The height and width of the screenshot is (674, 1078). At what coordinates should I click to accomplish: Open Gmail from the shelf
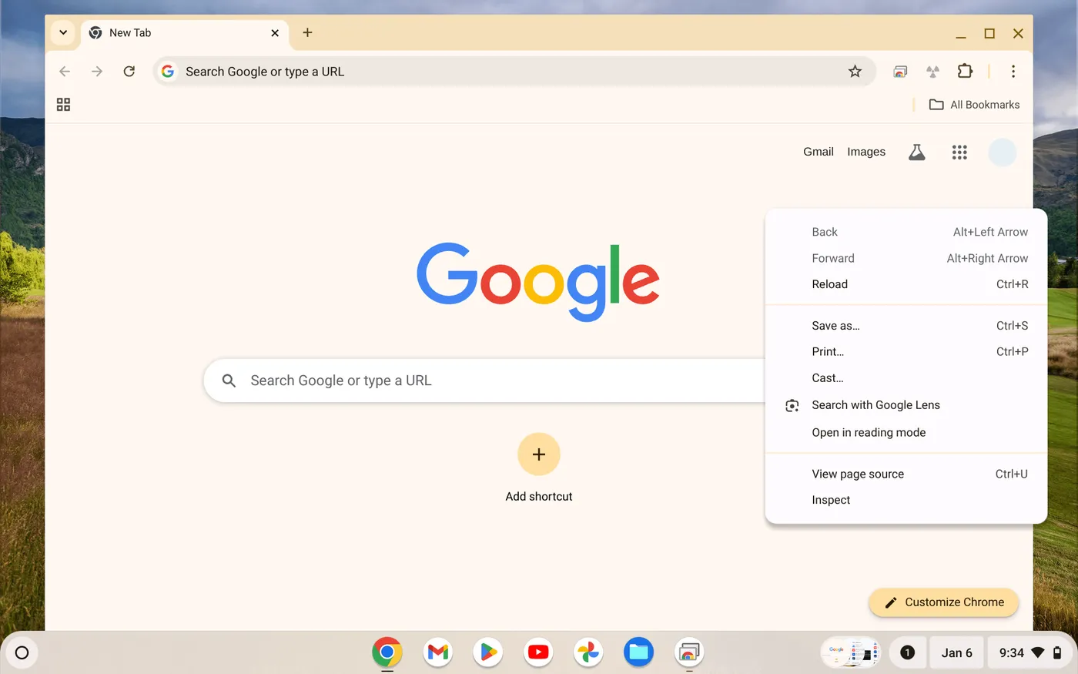point(438,652)
